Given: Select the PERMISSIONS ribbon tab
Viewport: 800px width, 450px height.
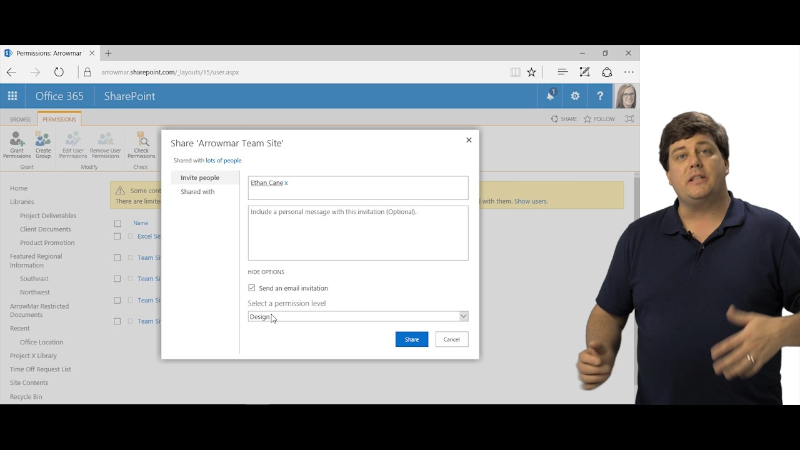Looking at the screenshot, I should click(59, 119).
